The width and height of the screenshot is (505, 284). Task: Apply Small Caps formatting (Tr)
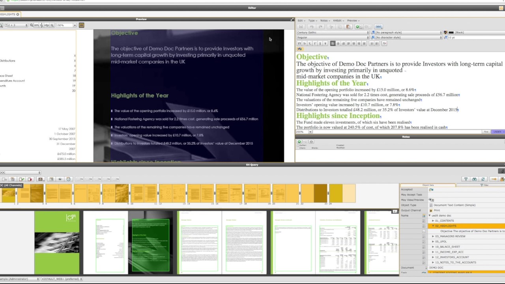(x=304, y=43)
